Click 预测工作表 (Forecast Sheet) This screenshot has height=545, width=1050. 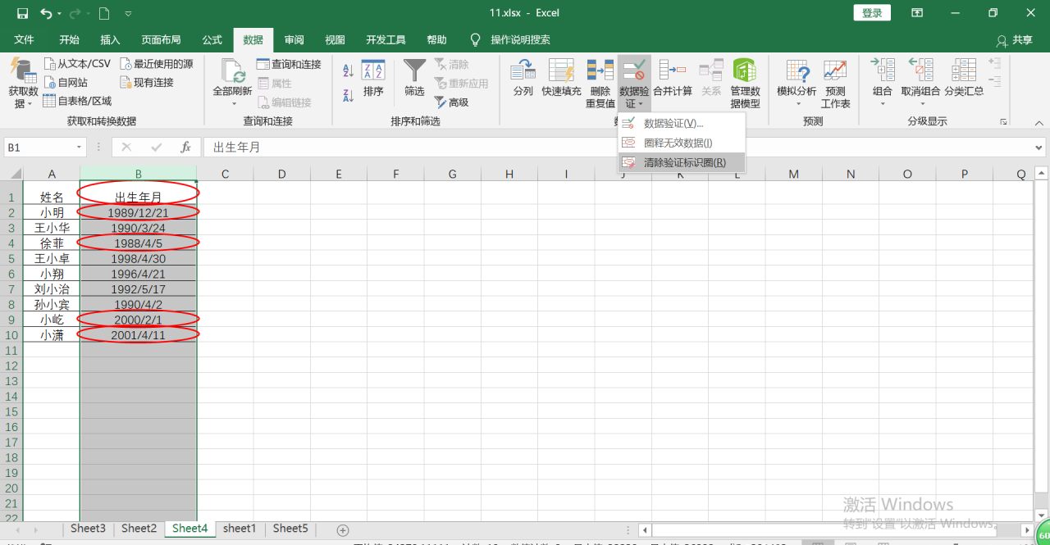point(835,84)
